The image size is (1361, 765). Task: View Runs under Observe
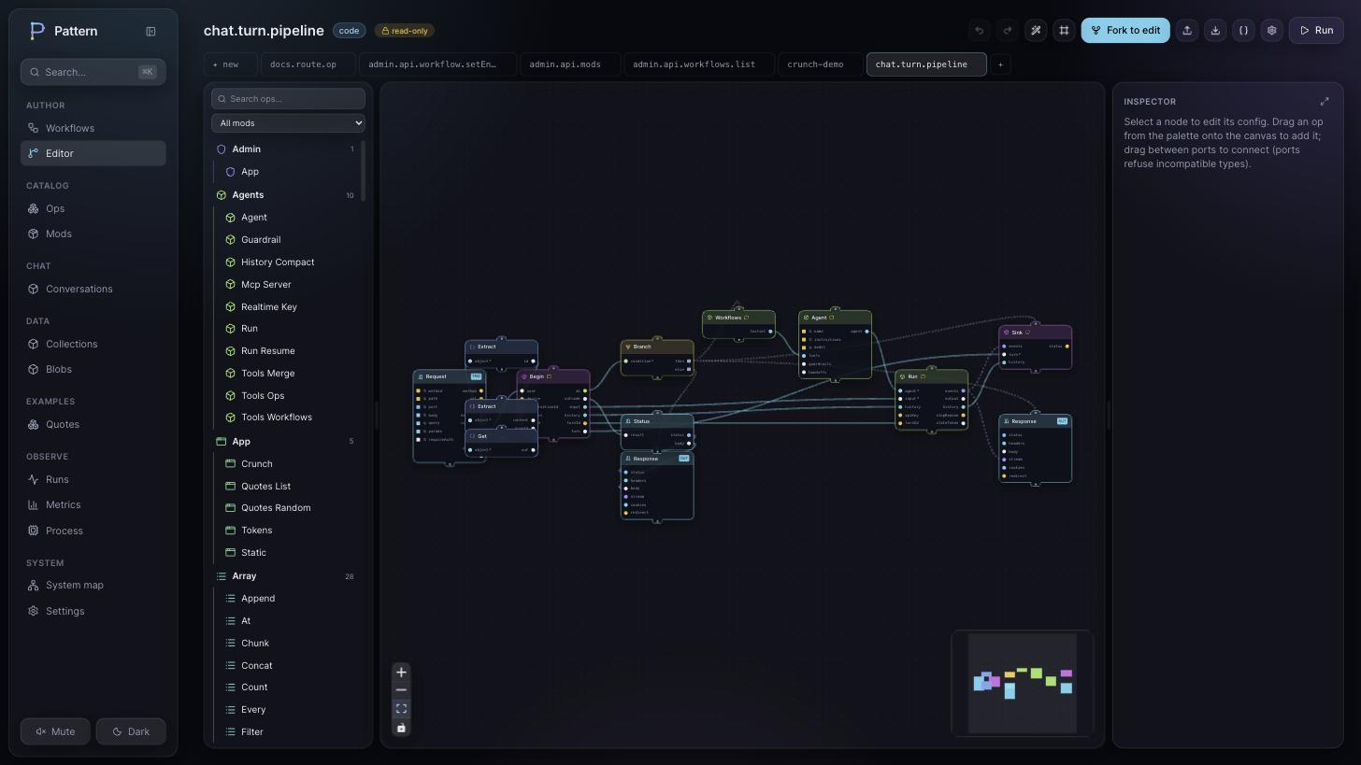point(93,479)
